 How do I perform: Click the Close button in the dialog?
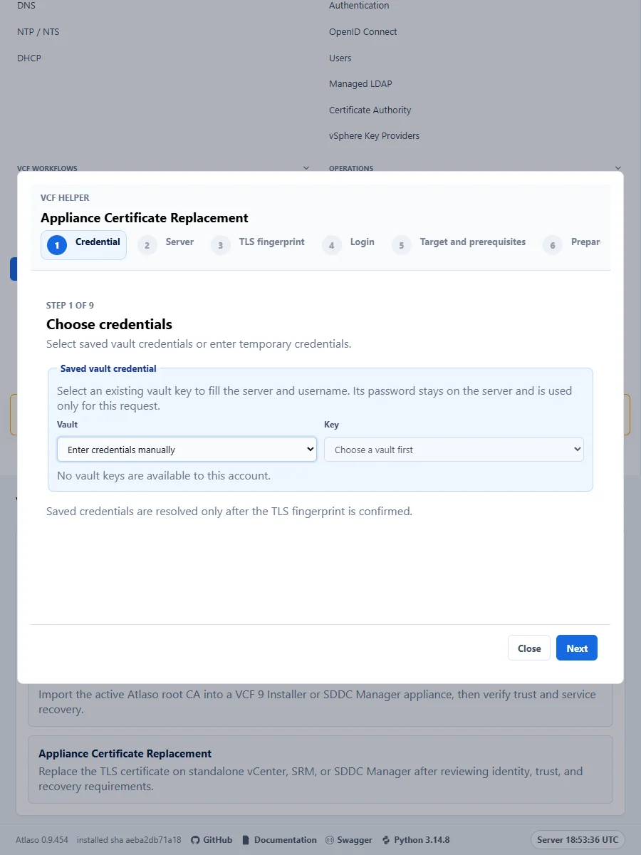coord(529,648)
